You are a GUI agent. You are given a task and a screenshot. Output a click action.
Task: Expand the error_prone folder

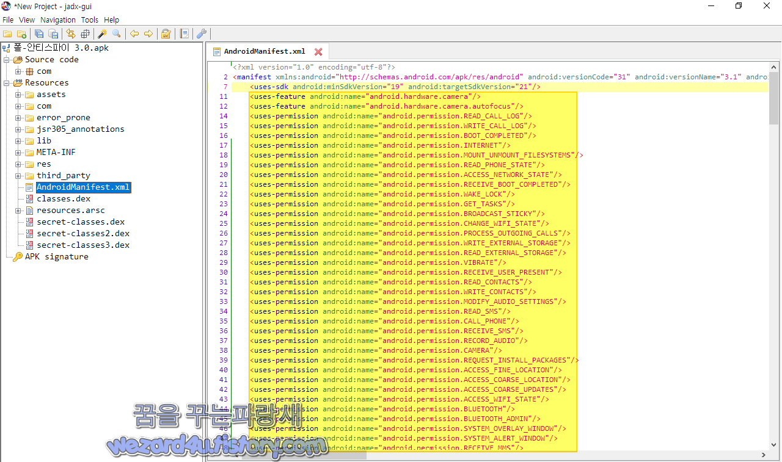coord(19,118)
